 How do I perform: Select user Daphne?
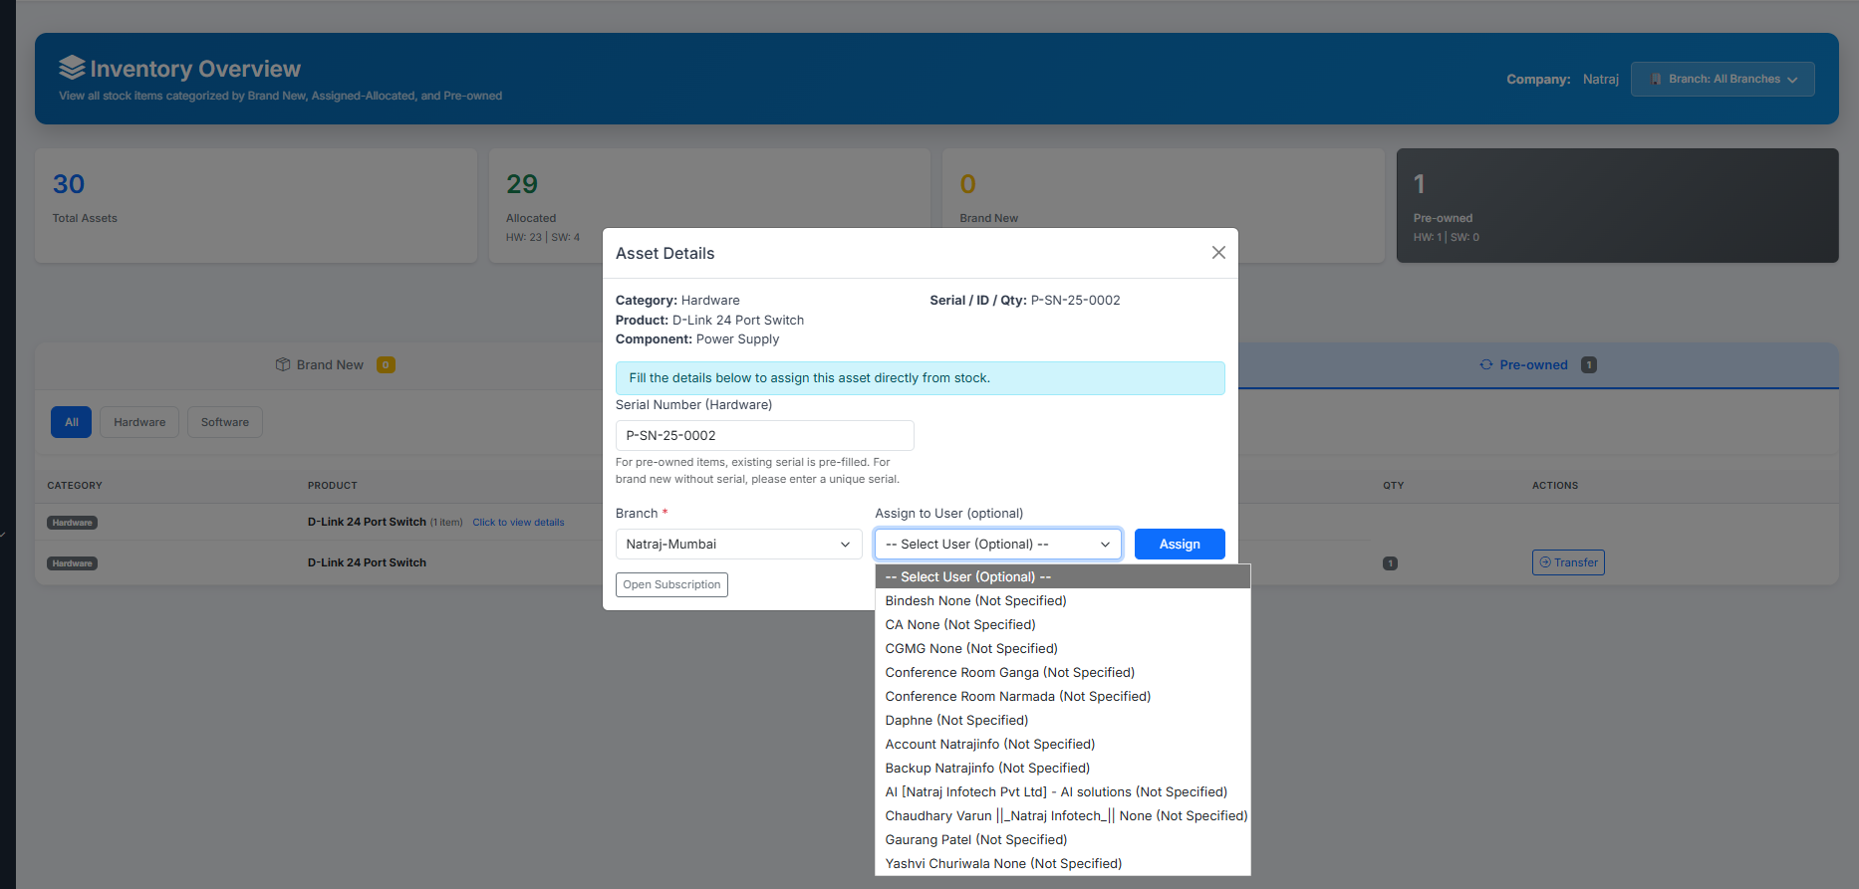pos(1063,721)
